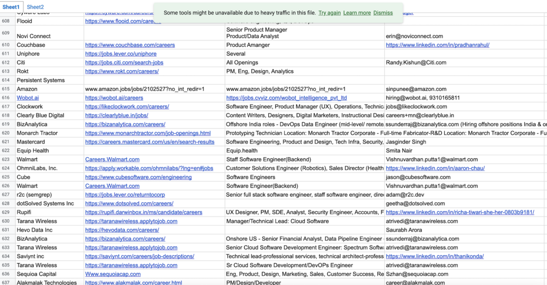Select the jason@cubesoftware.com cell
547x285 pixels.
464,177
